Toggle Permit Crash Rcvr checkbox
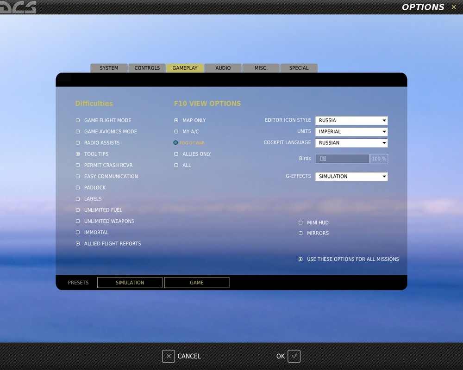Viewport: 463px width, 370px height. [x=78, y=165]
